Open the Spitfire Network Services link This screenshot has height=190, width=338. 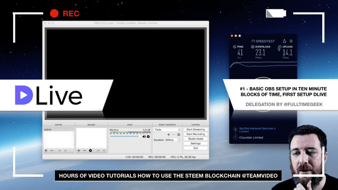(x=257, y=128)
